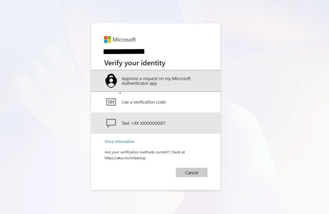
Task: Open More information
Action: tap(120, 141)
